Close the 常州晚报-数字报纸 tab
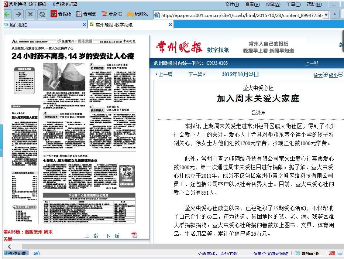 point(170,25)
